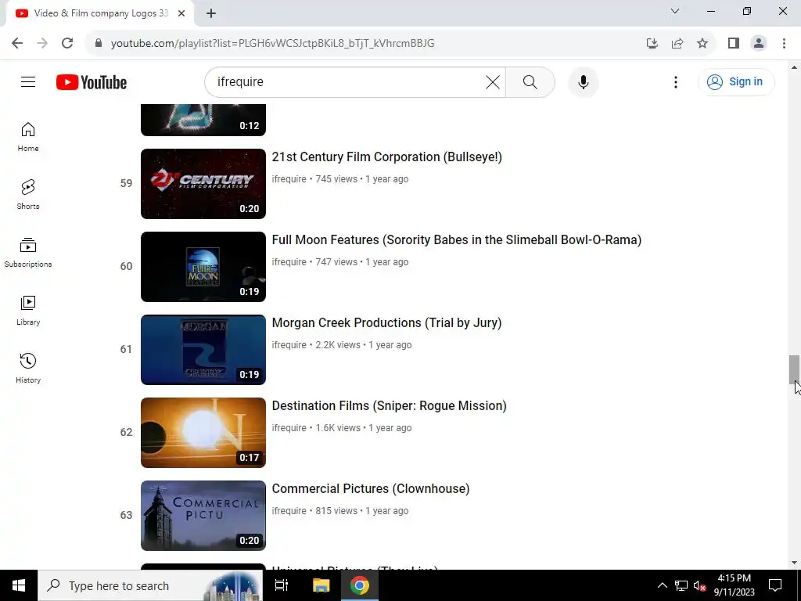This screenshot has height=601, width=801.
Task: Open 21st Century Film Corporation (Bullseye!) video
Action: 386,157
